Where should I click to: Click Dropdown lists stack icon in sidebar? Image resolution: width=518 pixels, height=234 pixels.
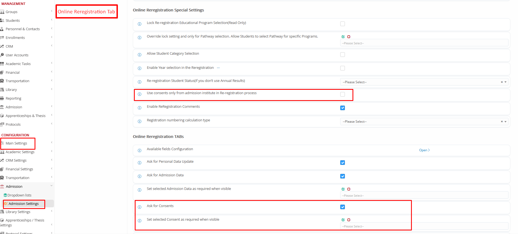[5, 195]
